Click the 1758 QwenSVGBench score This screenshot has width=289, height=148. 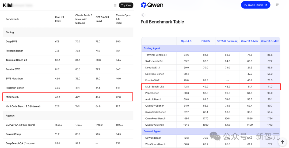(227, 125)
